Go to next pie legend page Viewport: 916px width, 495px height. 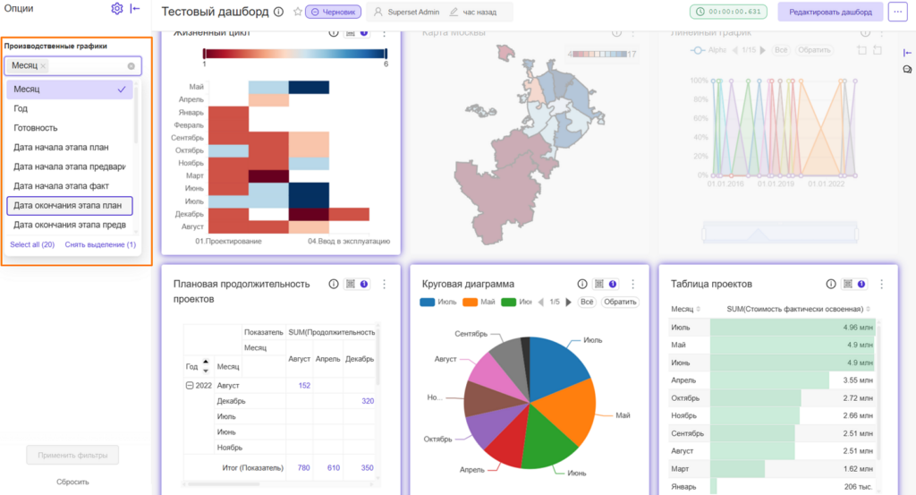[x=568, y=303]
